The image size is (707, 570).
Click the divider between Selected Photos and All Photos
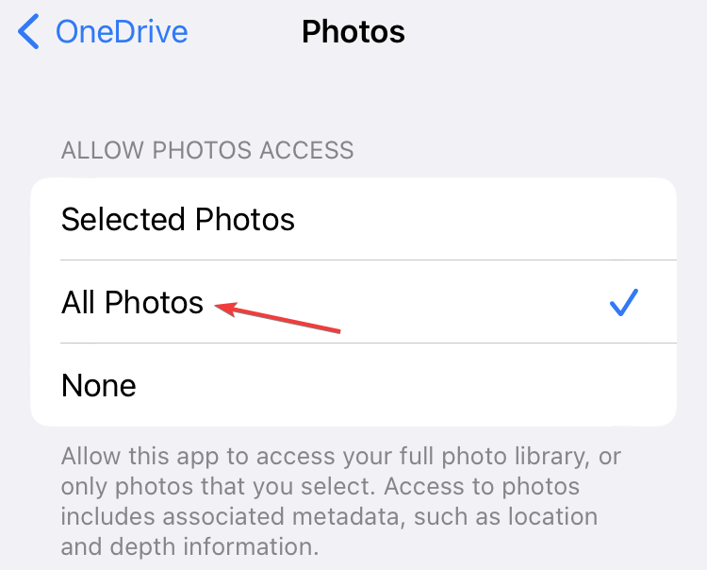369,260
